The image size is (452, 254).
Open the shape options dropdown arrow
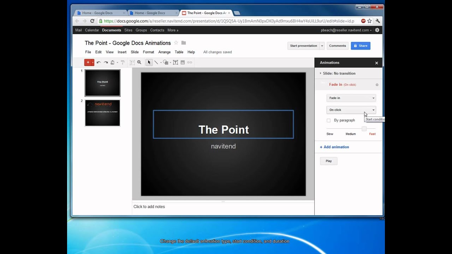[170, 62]
